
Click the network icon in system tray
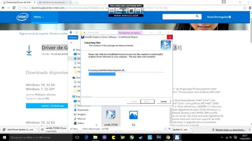pyautogui.click(x=227, y=137)
